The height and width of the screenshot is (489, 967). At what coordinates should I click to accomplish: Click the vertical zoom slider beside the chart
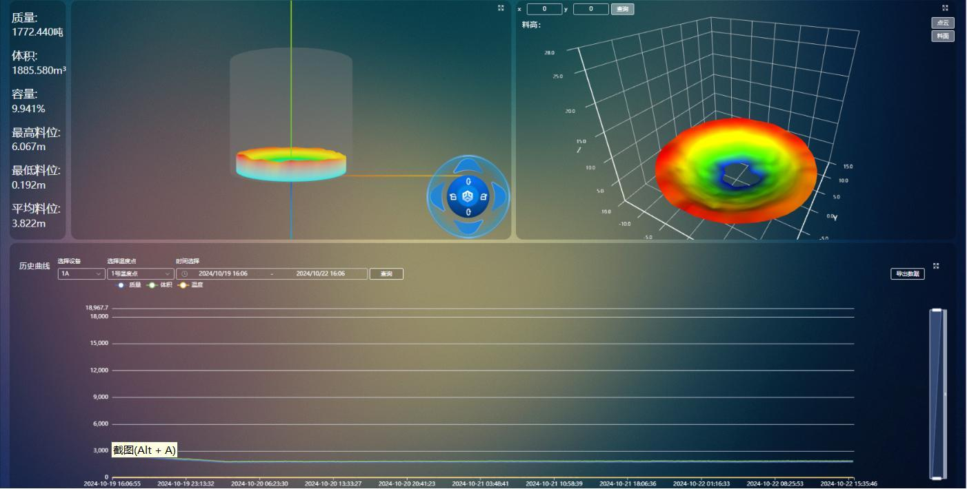(x=937, y=393)
